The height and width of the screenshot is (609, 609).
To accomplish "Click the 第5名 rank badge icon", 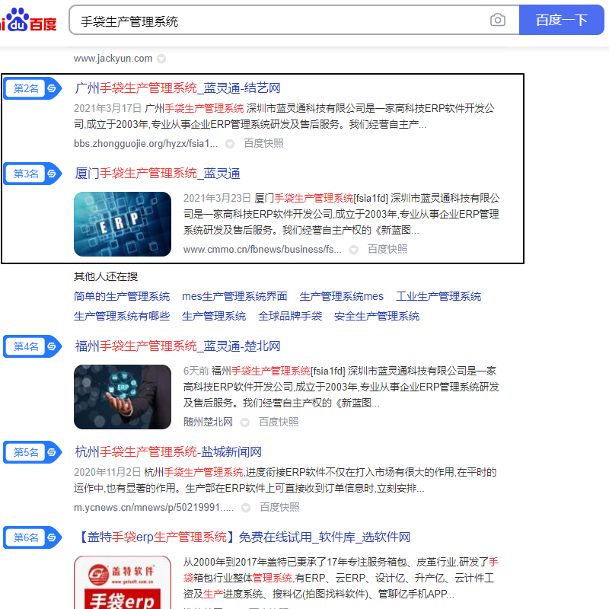I will click(x=33, y=452).
